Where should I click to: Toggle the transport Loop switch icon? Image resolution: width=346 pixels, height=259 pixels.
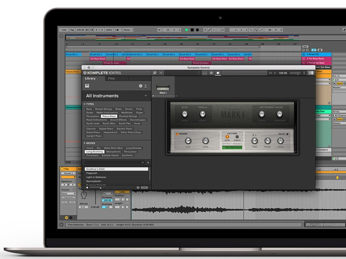pyautogui.click(x=256, y=30)
